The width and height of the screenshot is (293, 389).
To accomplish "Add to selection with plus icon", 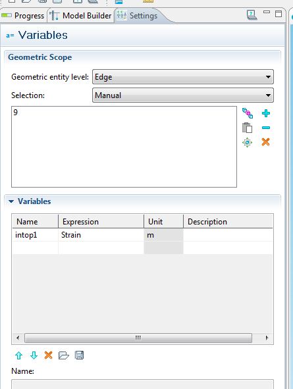I will (x=266, y=113).
